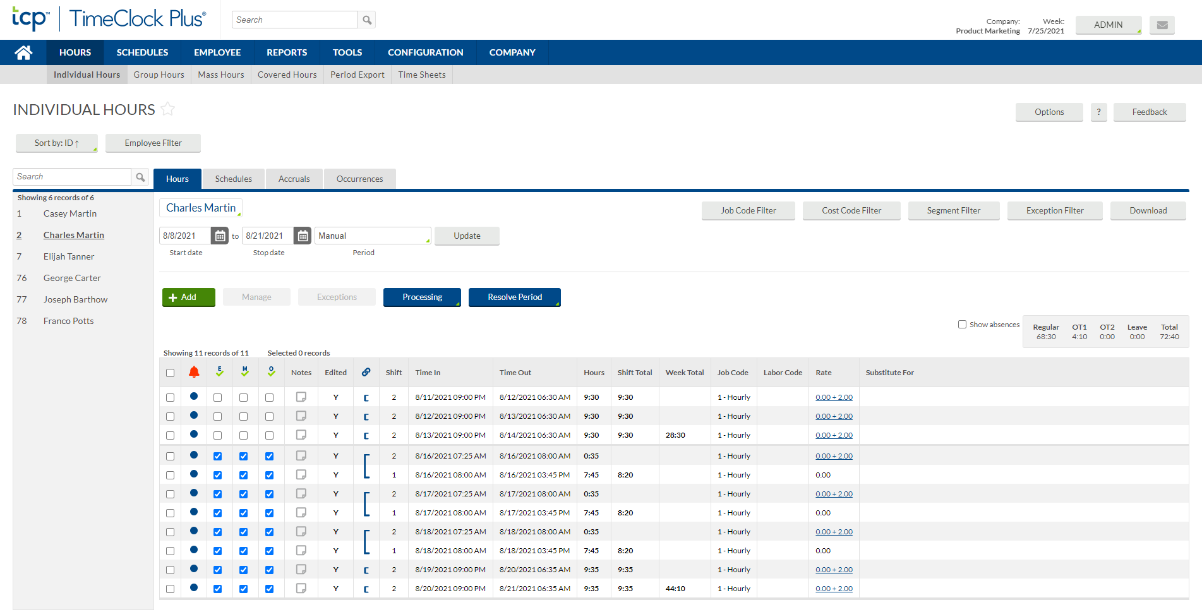The width and height of the screenshot is (1202, 612).
Task: Open the Charles Martin employee selector
Action: click(201, 208)
